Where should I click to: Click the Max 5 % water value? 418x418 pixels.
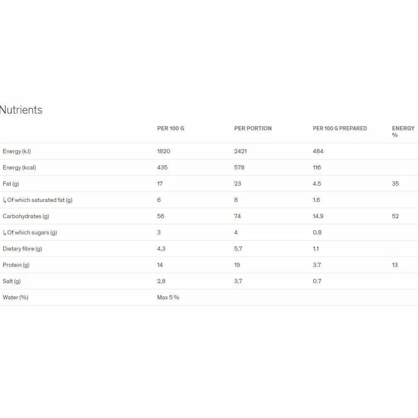(x=168, y=298)
